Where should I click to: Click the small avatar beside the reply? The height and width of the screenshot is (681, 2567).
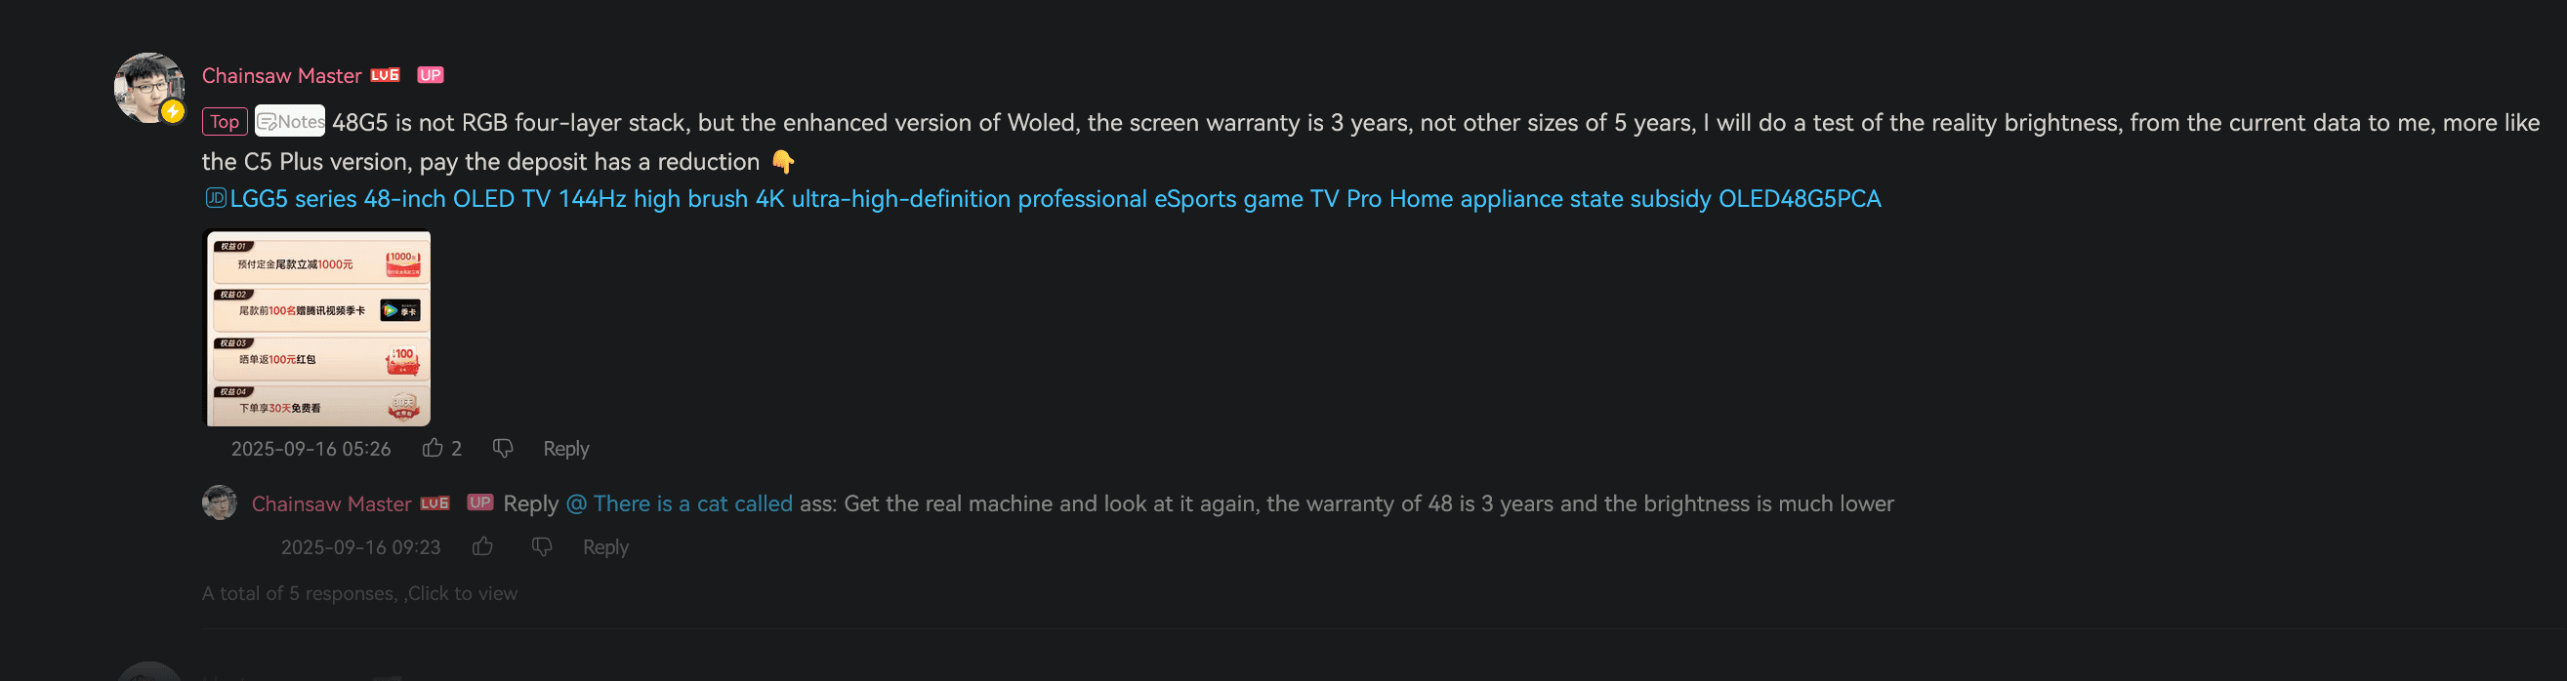220,502
